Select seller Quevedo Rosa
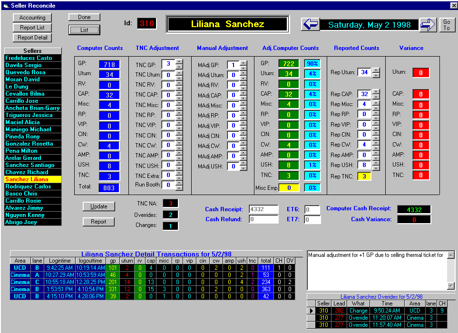 coord(33,72)
